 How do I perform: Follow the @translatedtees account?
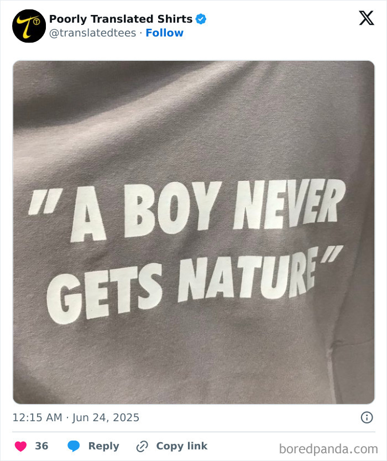pos(165,33)
